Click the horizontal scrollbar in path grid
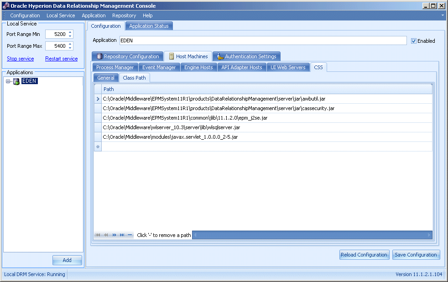Viewport: 448px width, 282px height. 313,235
